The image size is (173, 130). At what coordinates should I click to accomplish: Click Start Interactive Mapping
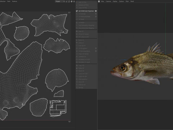pos(86,25)
